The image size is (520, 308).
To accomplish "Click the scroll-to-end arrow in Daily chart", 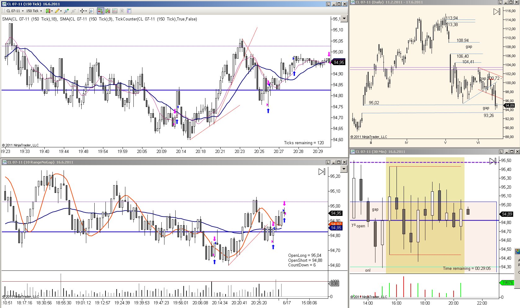I will click(x=497, y=12).
